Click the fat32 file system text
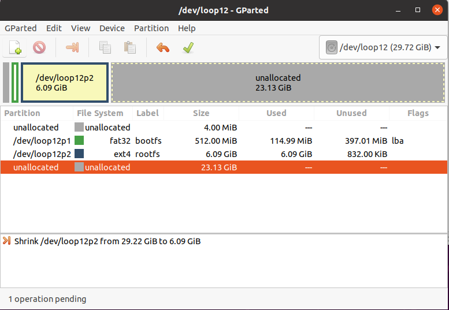This screenshot has width=449, height=310. [x=120, y=141]
